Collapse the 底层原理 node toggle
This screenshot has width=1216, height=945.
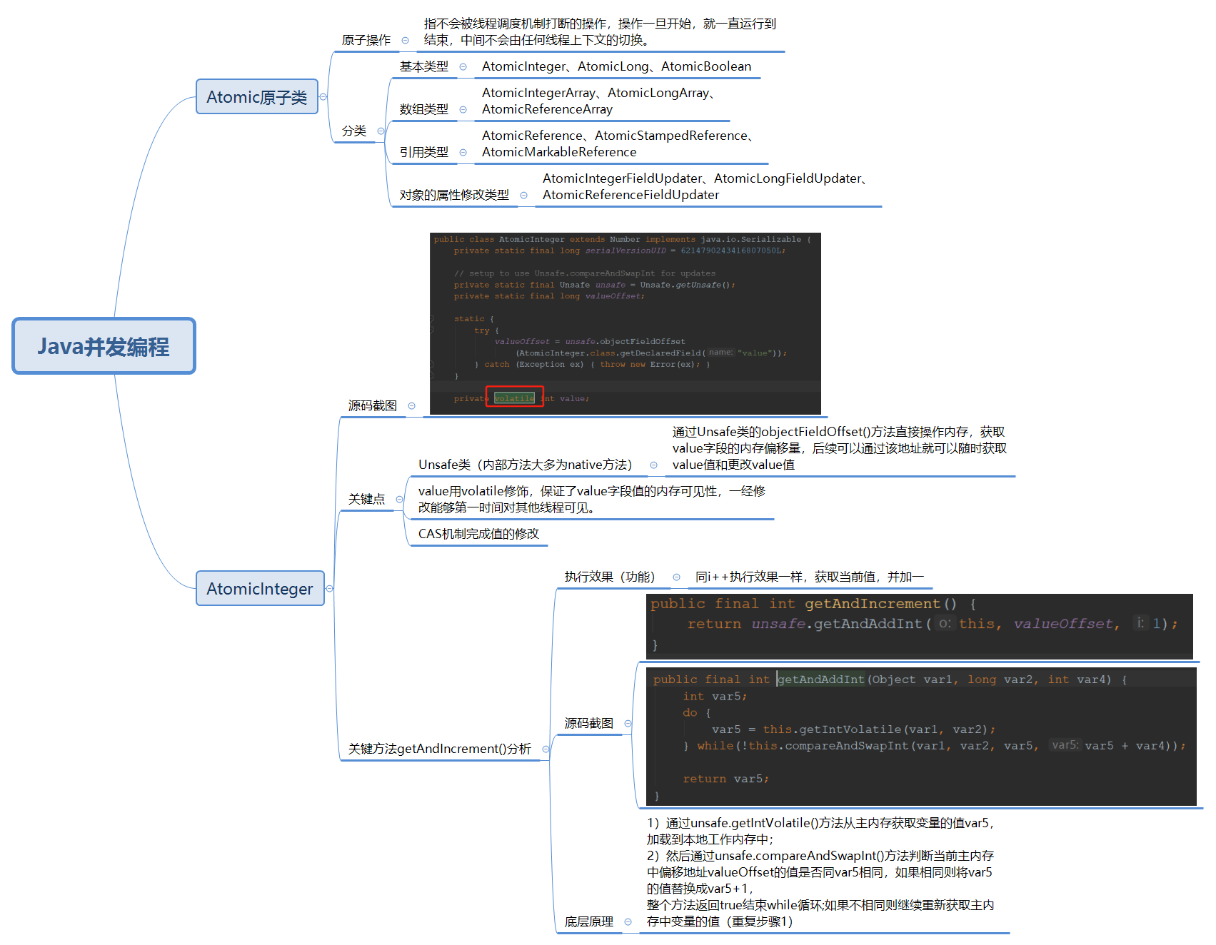[628, 922]
